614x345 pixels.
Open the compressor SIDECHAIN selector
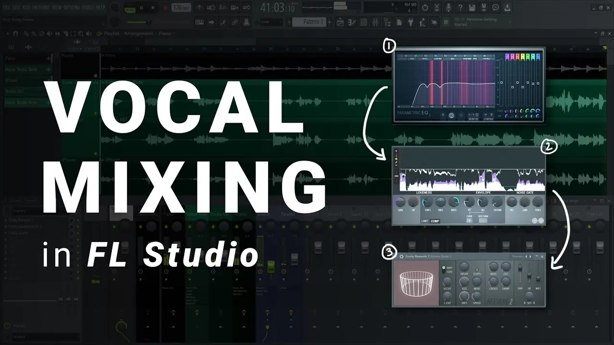point(483,220)
